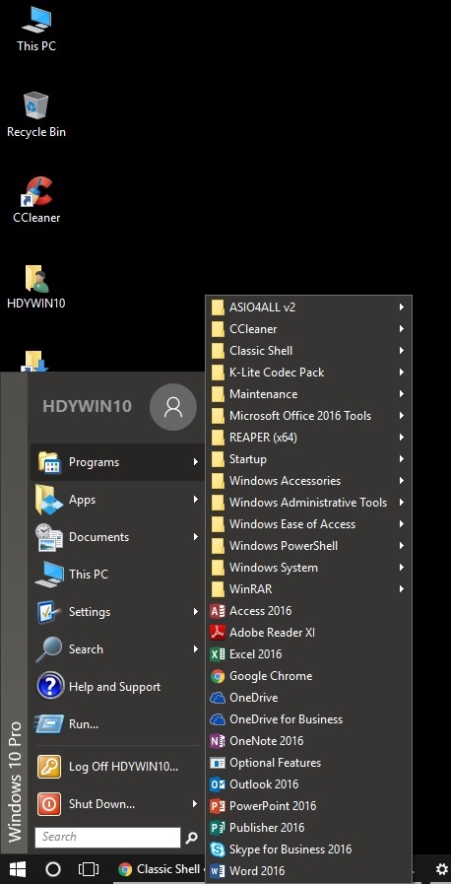Screen dimensions: 451x884
Task: Open OneDrive for Business
Action: pos(309,719)
